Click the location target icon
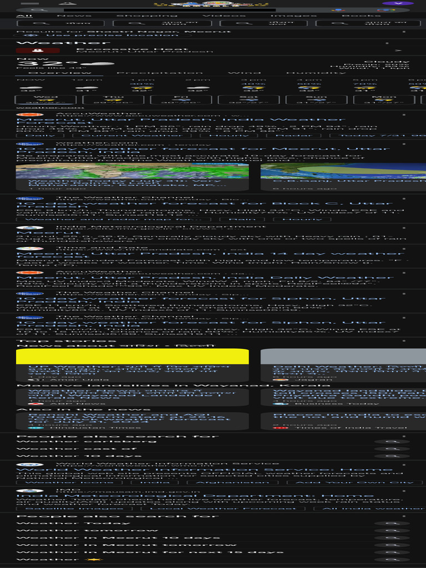The width and height of the screenshot is (426, 568). [x=31, y=35]
